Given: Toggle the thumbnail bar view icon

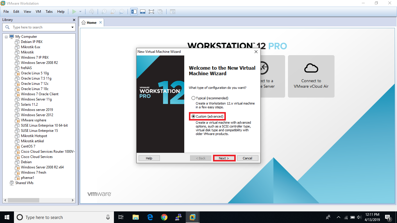Looking at the screenshot, I should pyautogui.click(x=143, y=12).
